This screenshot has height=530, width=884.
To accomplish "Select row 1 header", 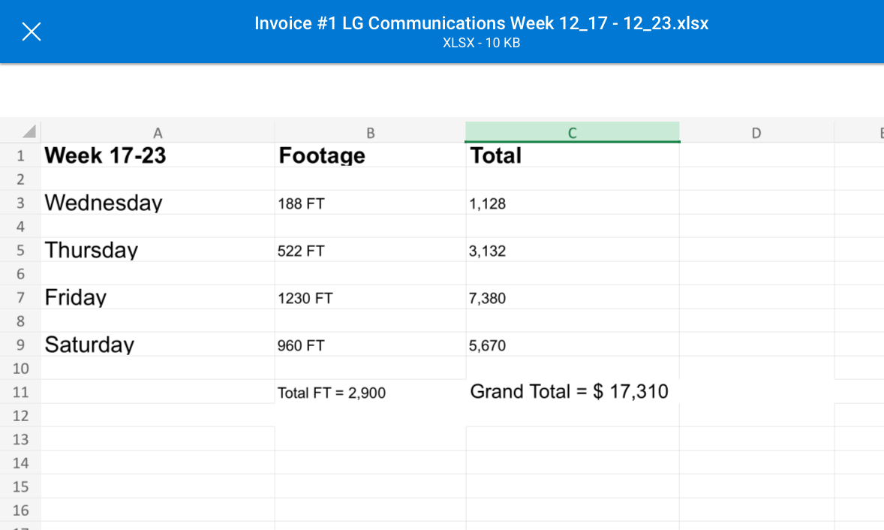I will pos(20,155).
